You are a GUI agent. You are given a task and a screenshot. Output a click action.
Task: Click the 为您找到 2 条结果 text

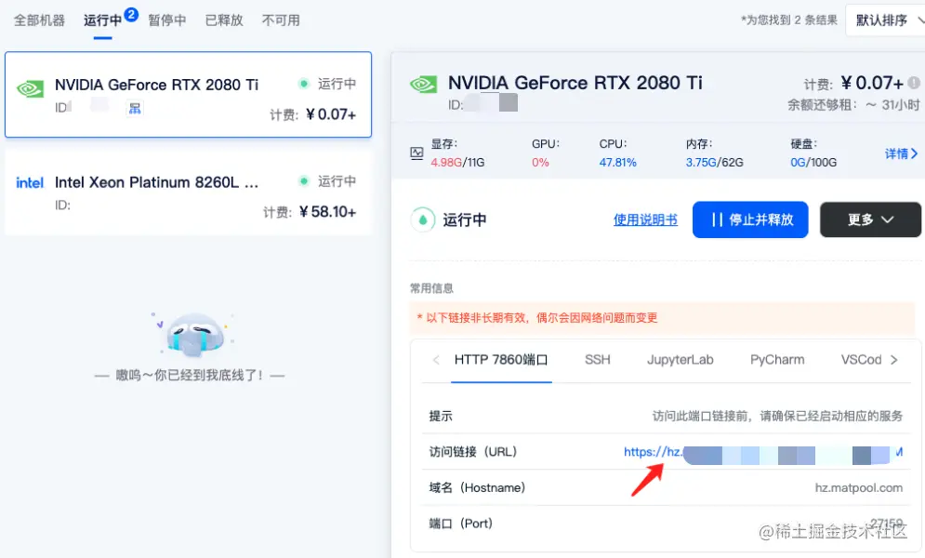click(788, 20)
